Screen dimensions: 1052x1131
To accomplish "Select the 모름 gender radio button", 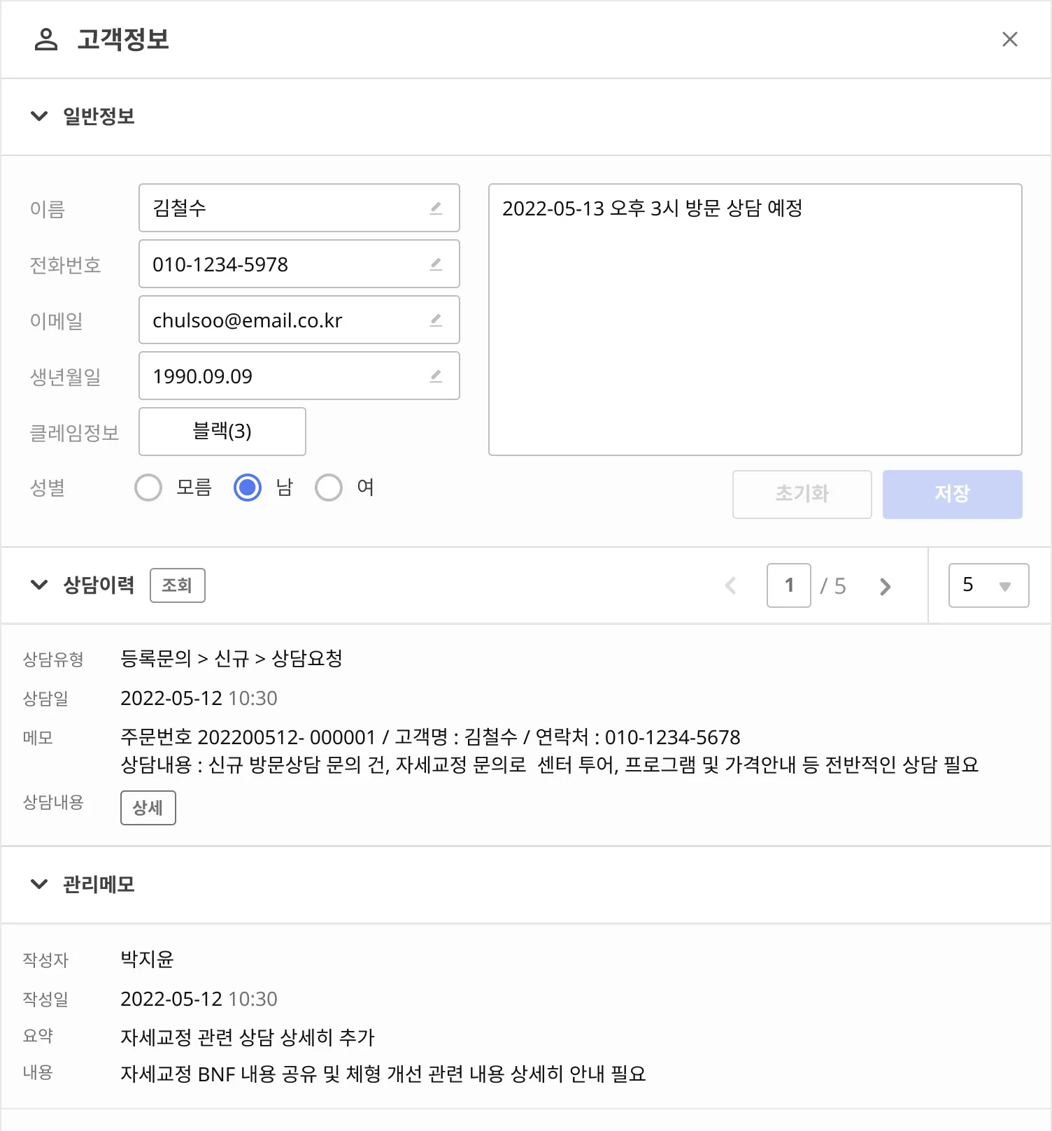I will [x=148, y=488].
